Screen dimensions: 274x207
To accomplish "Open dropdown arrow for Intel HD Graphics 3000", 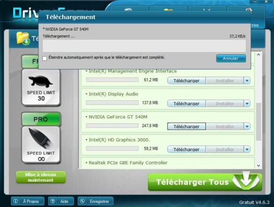I will pyautogui.click(x=247, y=149).
